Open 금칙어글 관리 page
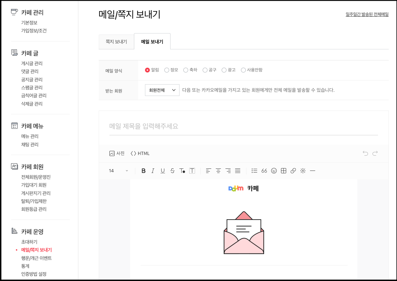Screen dimensions: 397x281 click(34, 95)
